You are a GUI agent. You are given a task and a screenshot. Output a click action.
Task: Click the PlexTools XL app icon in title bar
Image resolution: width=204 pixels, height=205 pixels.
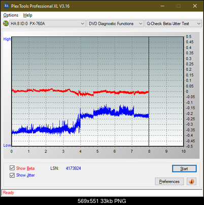6,6
